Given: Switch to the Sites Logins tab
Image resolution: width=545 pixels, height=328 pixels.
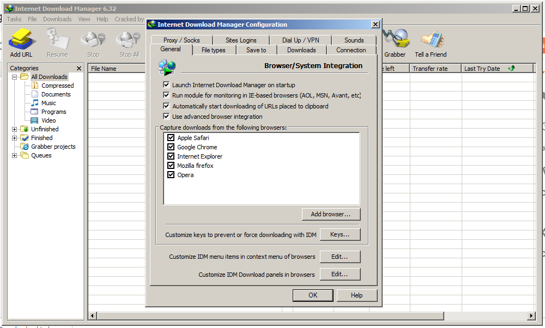Looking at the screenshot, I should 241,40.
